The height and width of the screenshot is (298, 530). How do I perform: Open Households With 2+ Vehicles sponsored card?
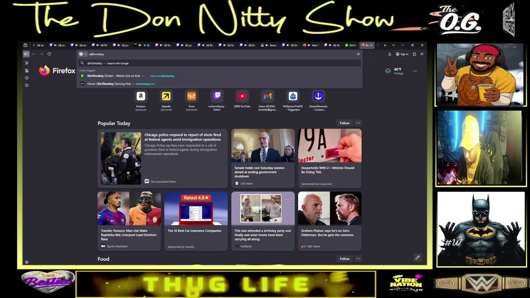[330, 158]
